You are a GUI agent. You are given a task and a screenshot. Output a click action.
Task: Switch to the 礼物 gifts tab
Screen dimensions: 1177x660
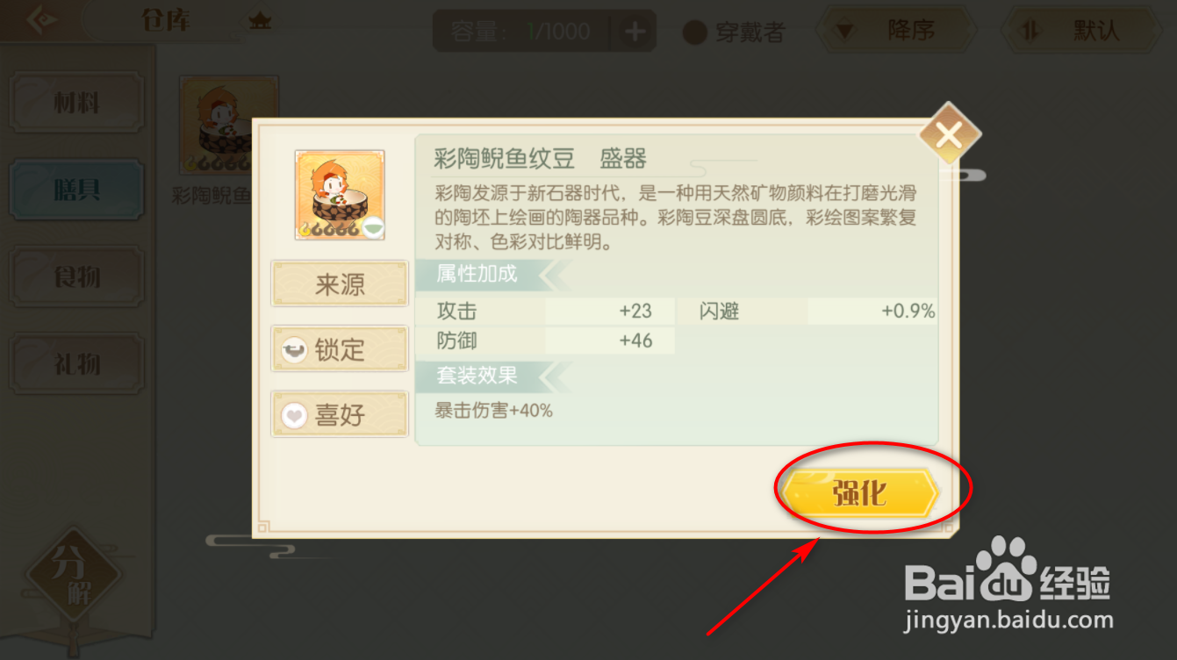click(x=76, y=362)
